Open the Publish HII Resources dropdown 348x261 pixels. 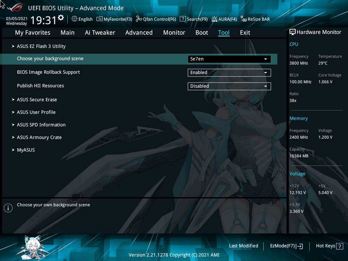(x=229, y=86)
